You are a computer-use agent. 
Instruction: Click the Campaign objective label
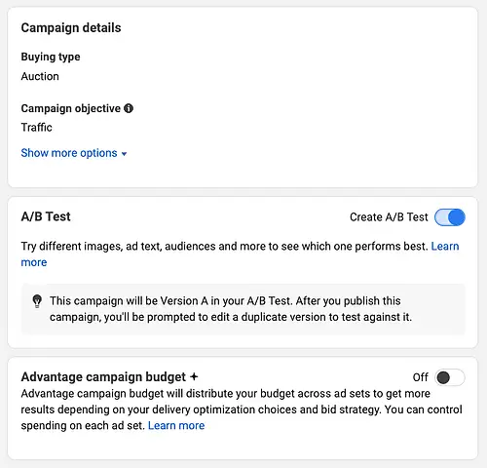[x=70, y=108]
